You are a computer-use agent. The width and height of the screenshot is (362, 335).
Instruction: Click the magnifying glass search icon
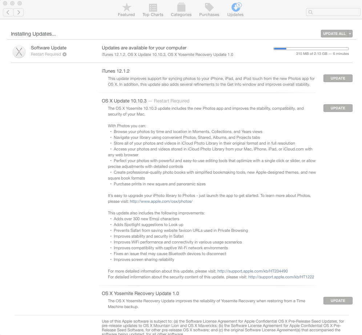point(310,12)
